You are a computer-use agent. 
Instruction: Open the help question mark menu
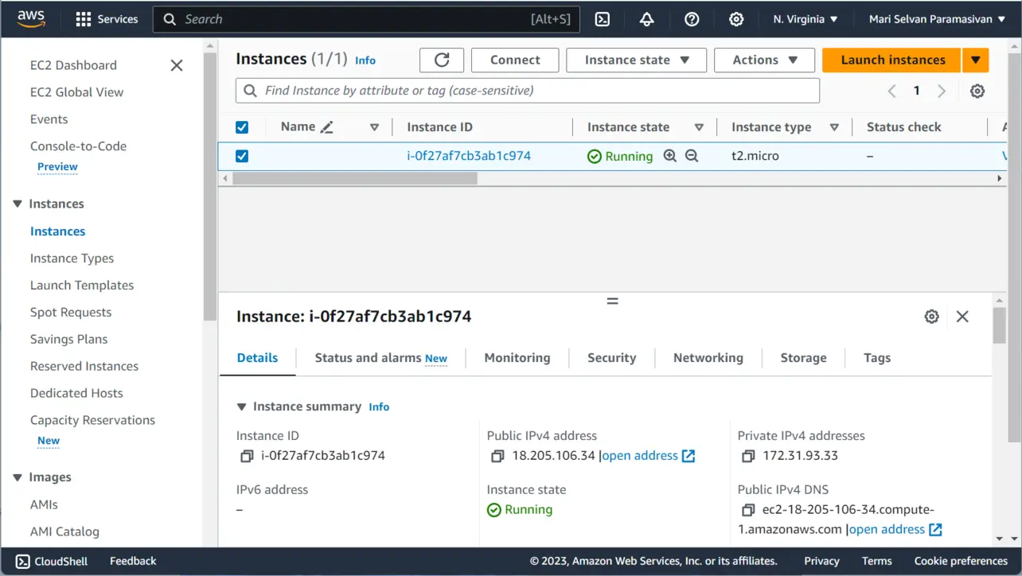click(x=692, y=19)
